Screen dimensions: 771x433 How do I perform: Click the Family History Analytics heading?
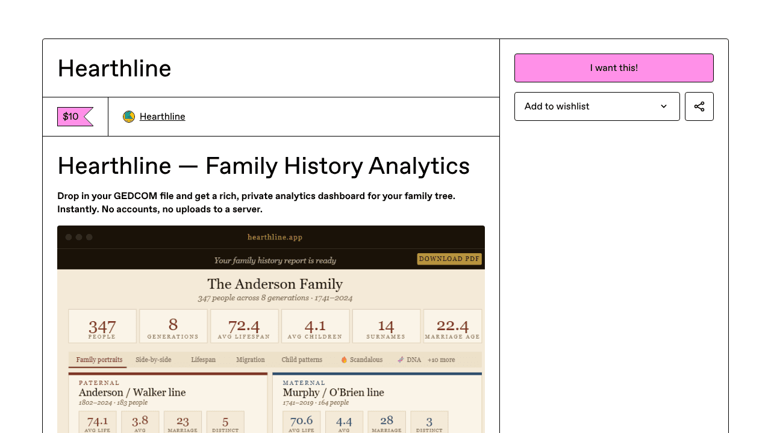(263, 166)
